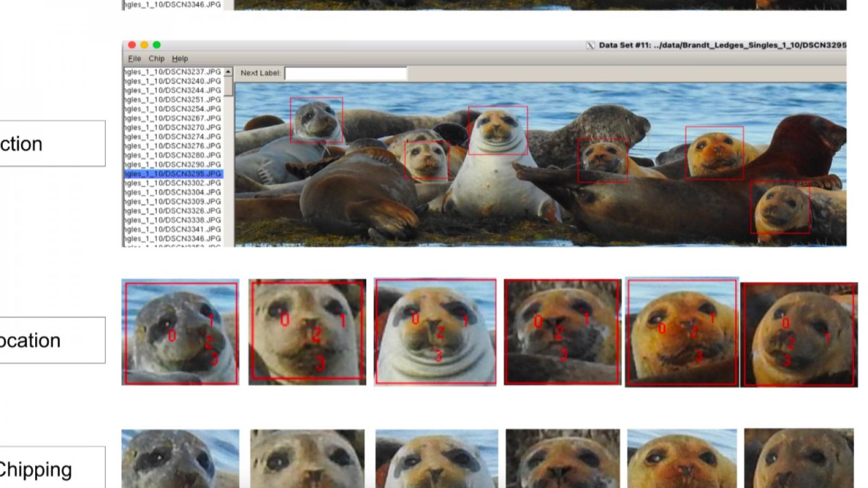Image resolution: width=868 pixels, height=488 pixels.
Task: Select DSCN3276.JPG in file list
Action: (x=173, y=146)
